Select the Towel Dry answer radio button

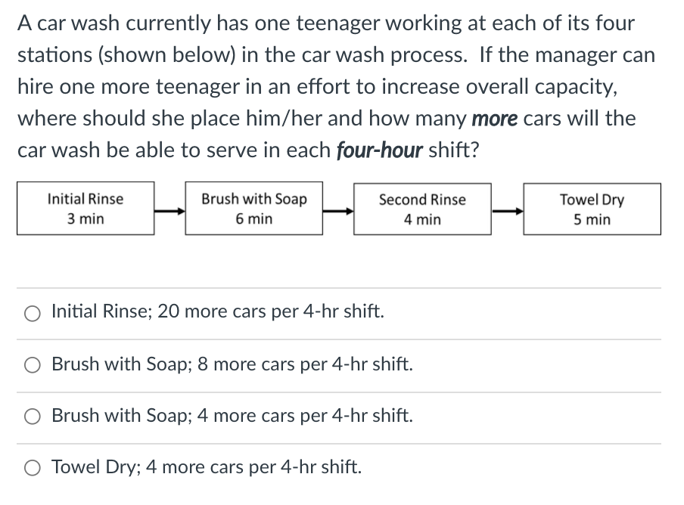pyautogui.click(x=30, y=467)
